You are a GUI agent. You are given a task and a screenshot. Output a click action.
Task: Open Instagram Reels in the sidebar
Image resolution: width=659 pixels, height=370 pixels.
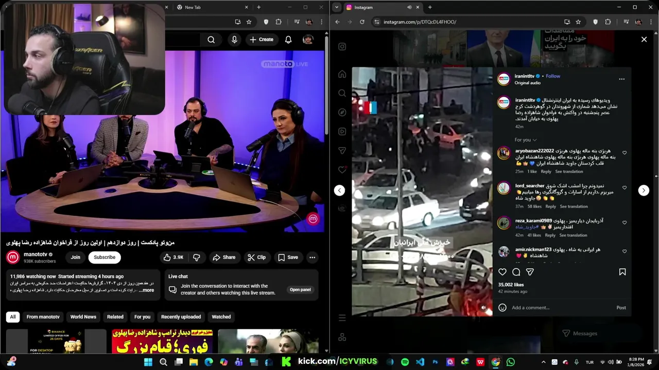[342, 132]
